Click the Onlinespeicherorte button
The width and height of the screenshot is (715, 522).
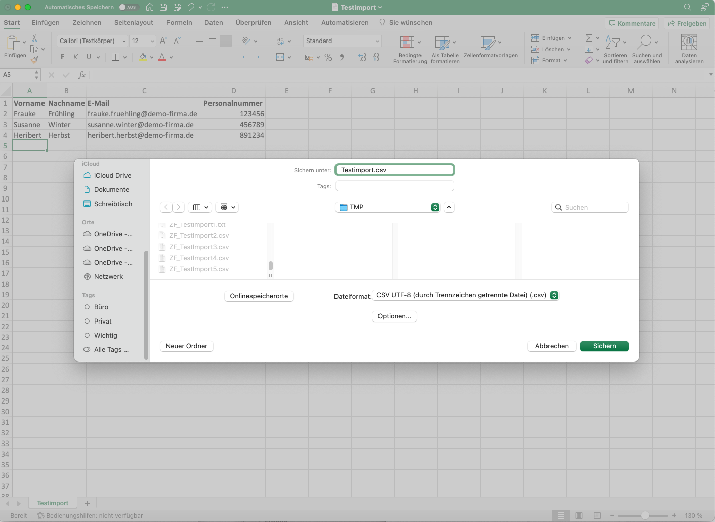coord(259,296)
